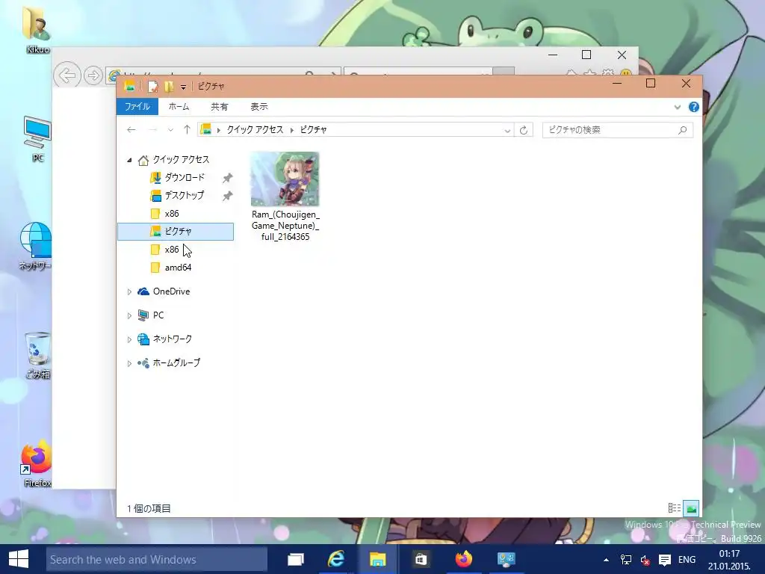Open the network status tray icon
This screenshot has width=765, height=574.
[625, 560]
